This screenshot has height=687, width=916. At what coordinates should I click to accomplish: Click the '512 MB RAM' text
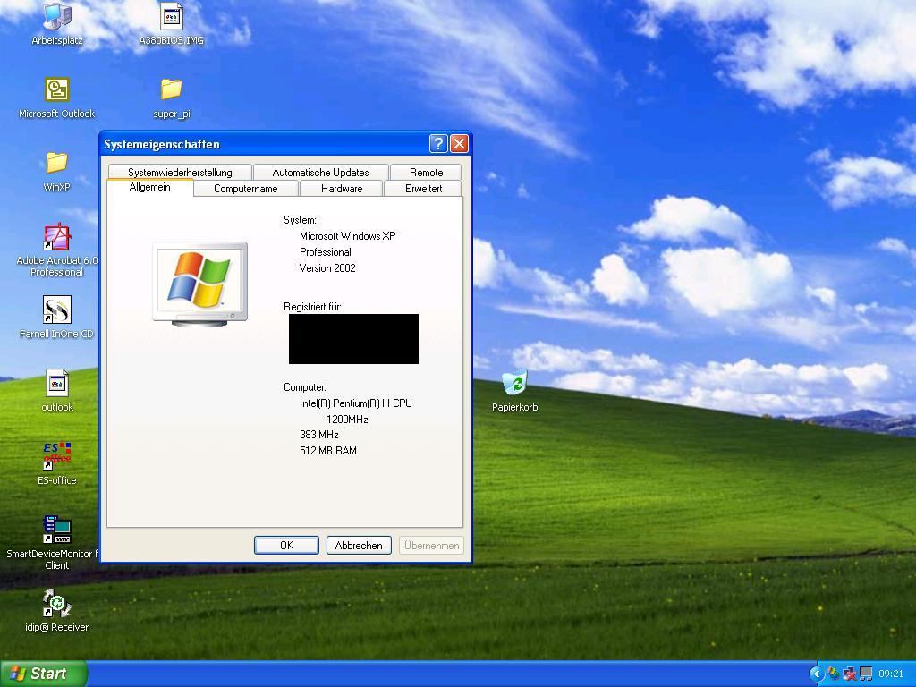(x=328, y=451)
